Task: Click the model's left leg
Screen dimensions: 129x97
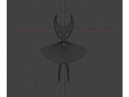Action: (60, 72)
